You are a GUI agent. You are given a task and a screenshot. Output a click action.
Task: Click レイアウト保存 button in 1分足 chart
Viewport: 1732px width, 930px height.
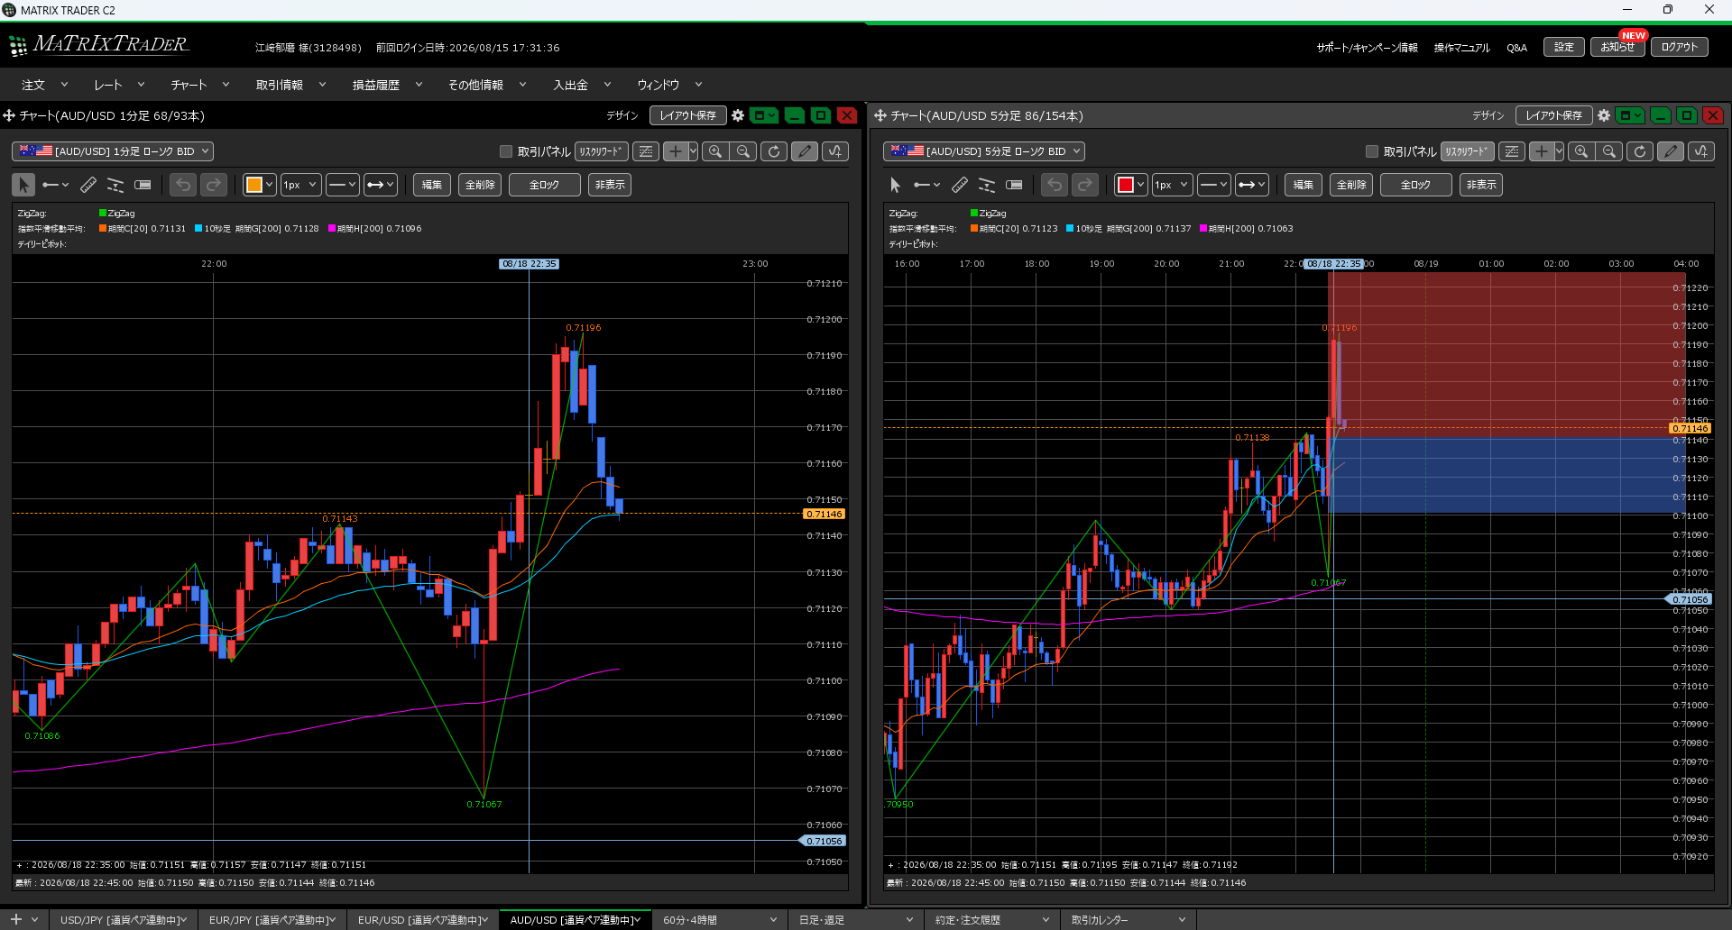click(688, 115)
